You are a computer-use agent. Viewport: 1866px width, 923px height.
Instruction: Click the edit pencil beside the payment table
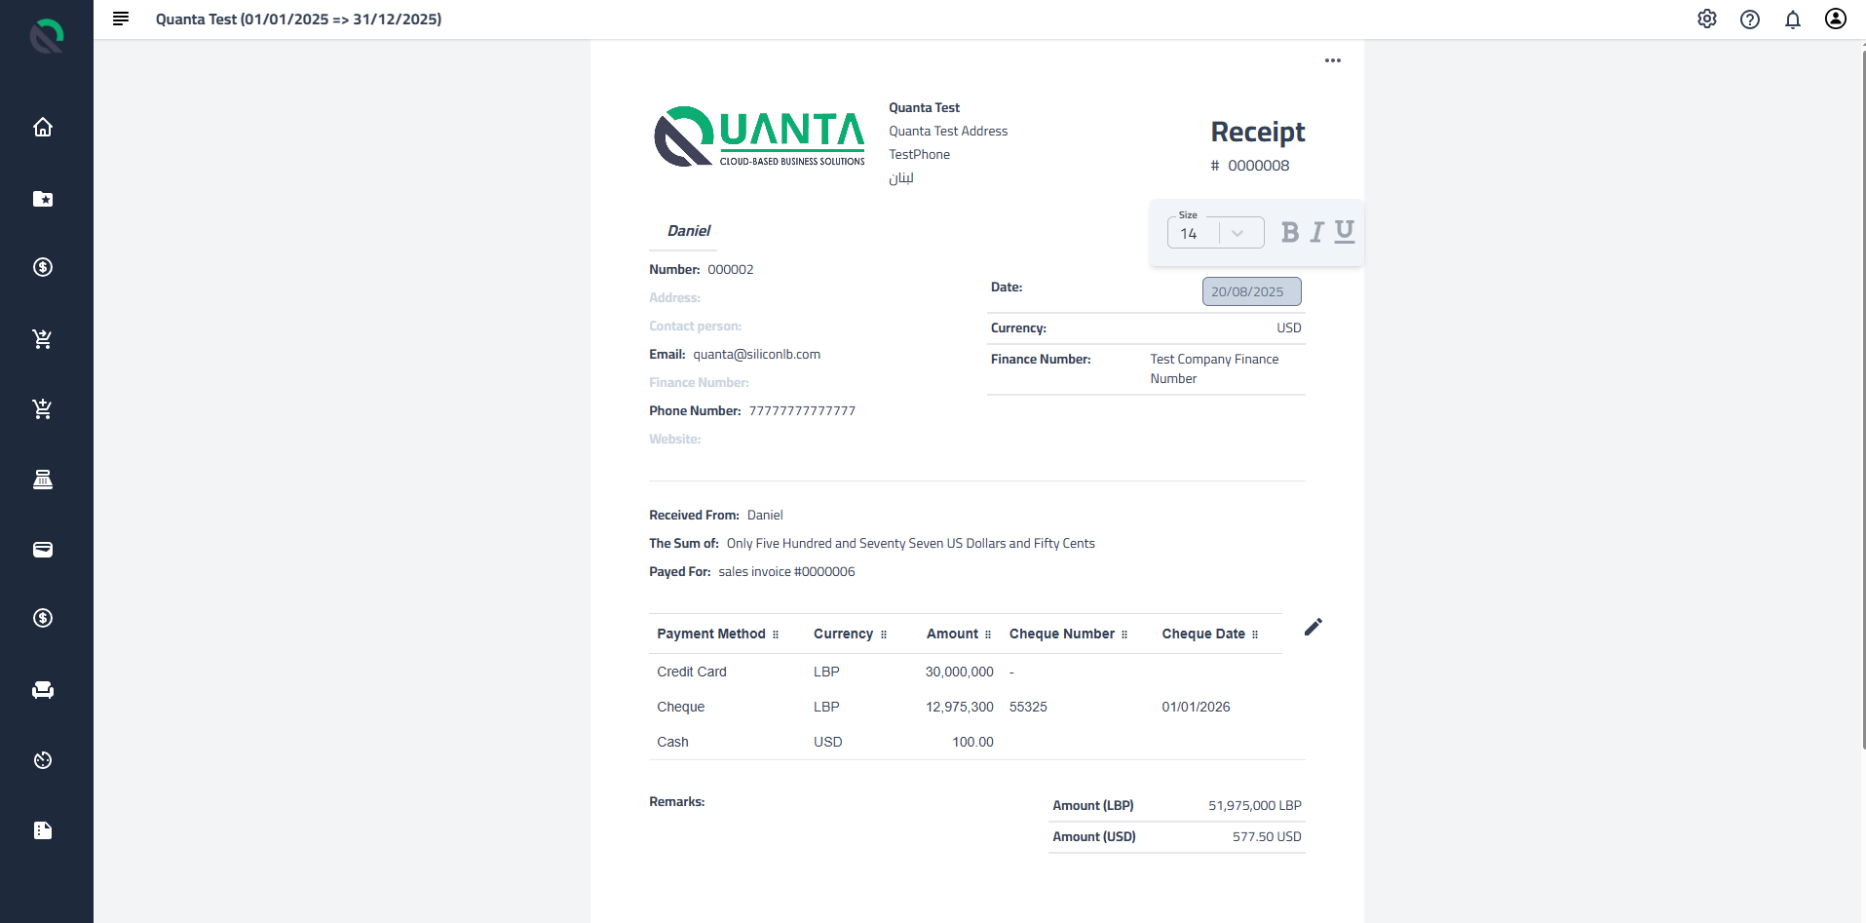tap(1313, 627)
